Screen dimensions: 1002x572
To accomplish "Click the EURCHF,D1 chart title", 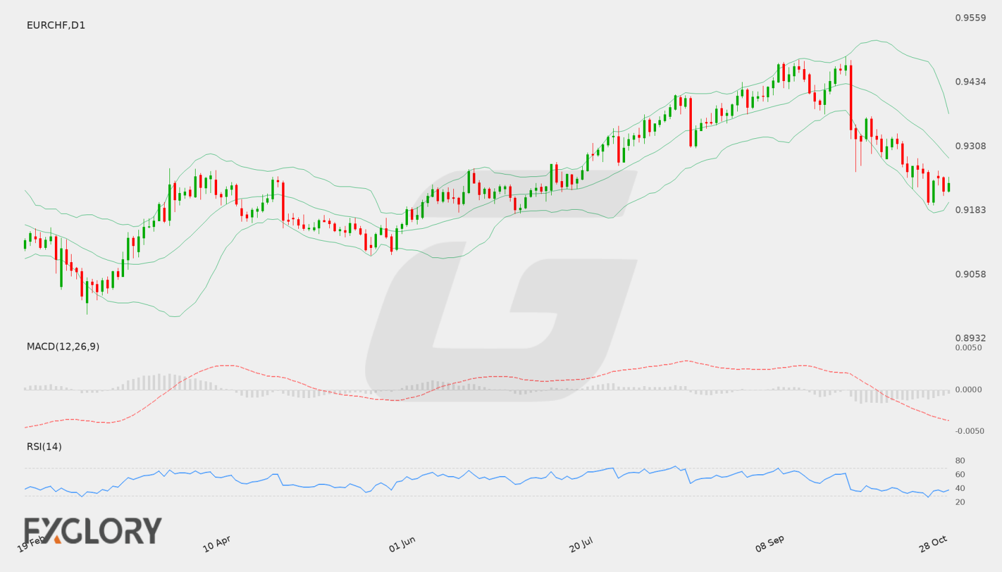I will [56, 25].
